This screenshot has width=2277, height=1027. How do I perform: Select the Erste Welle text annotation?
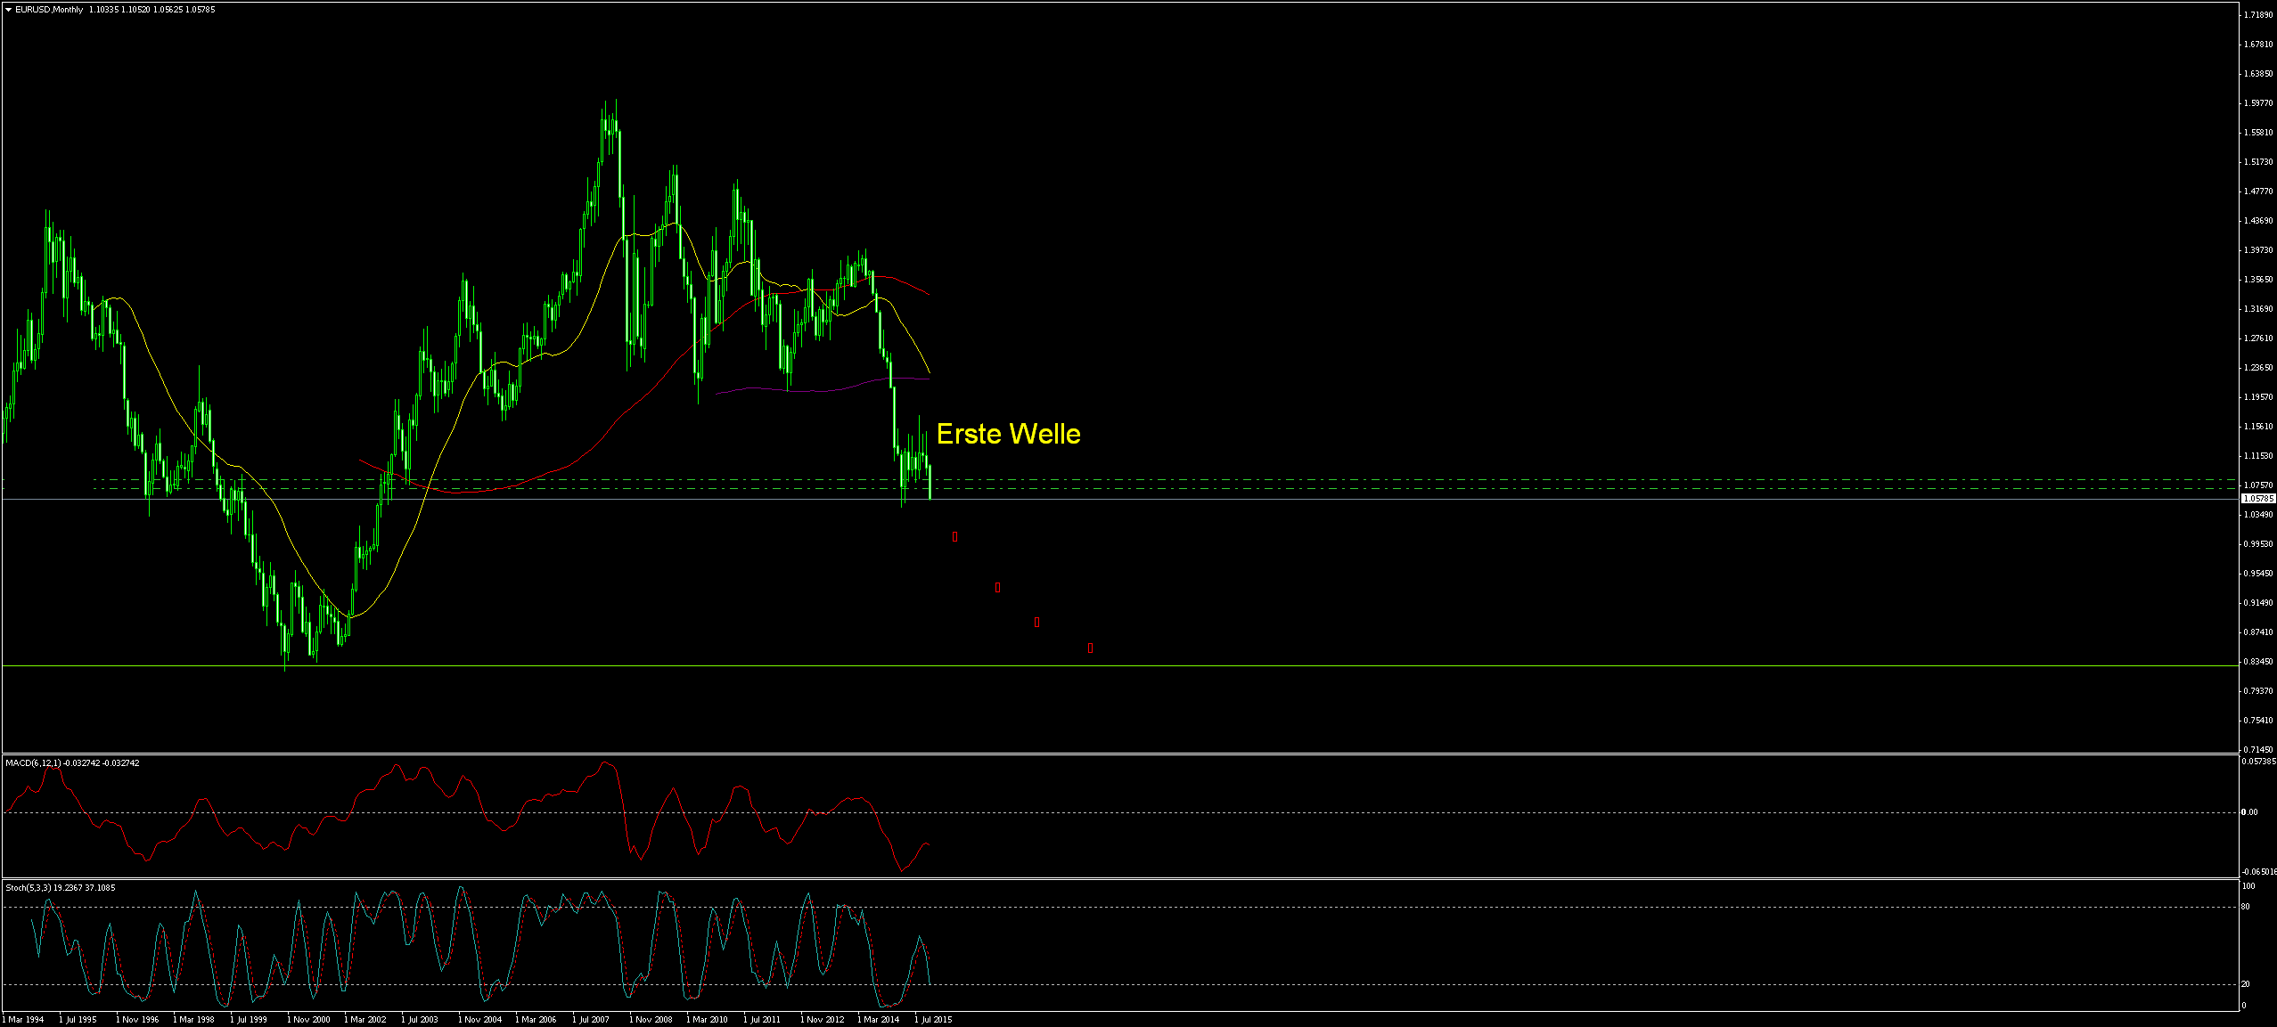[1010, 435]
